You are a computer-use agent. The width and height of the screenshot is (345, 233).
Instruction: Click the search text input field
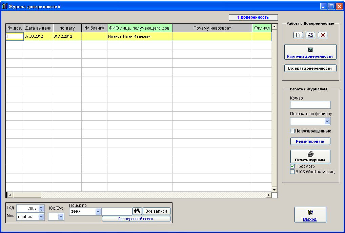[x=117, y=211]
